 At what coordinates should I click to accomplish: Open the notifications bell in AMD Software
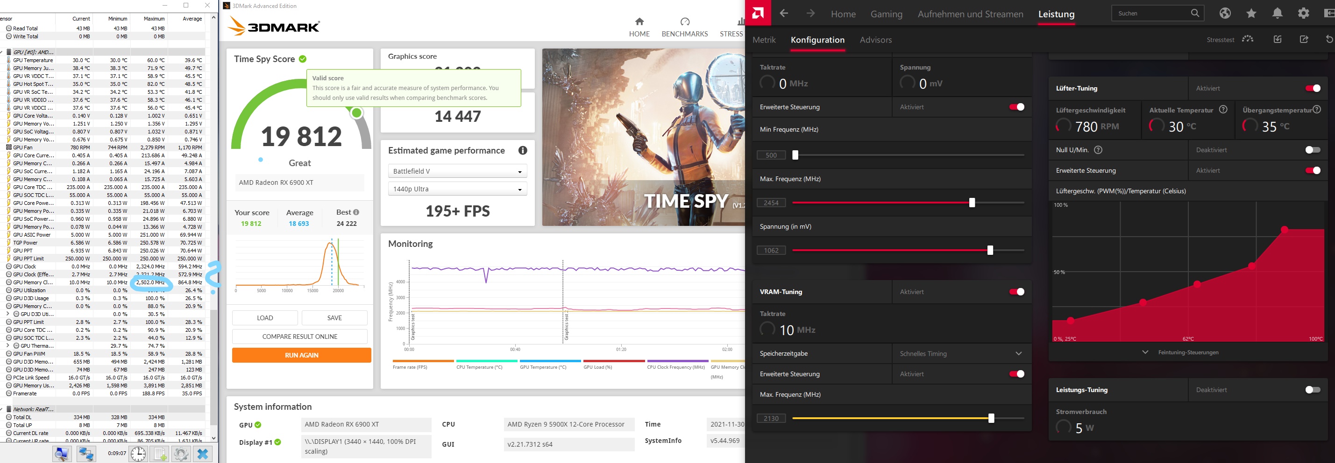tap(1278, 14)
